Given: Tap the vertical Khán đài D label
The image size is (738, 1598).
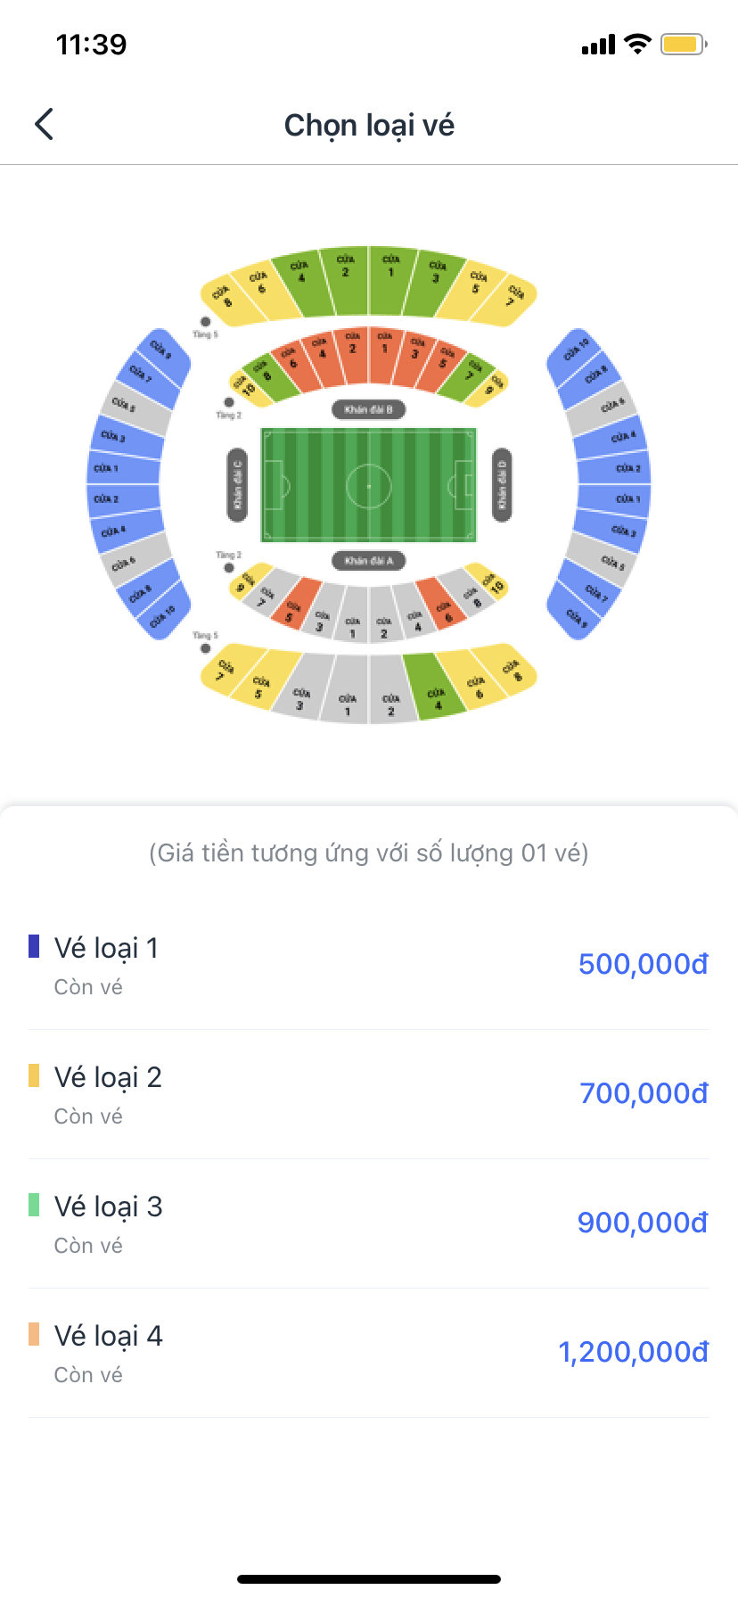Looking at the screenshot, I should (502, 485).
